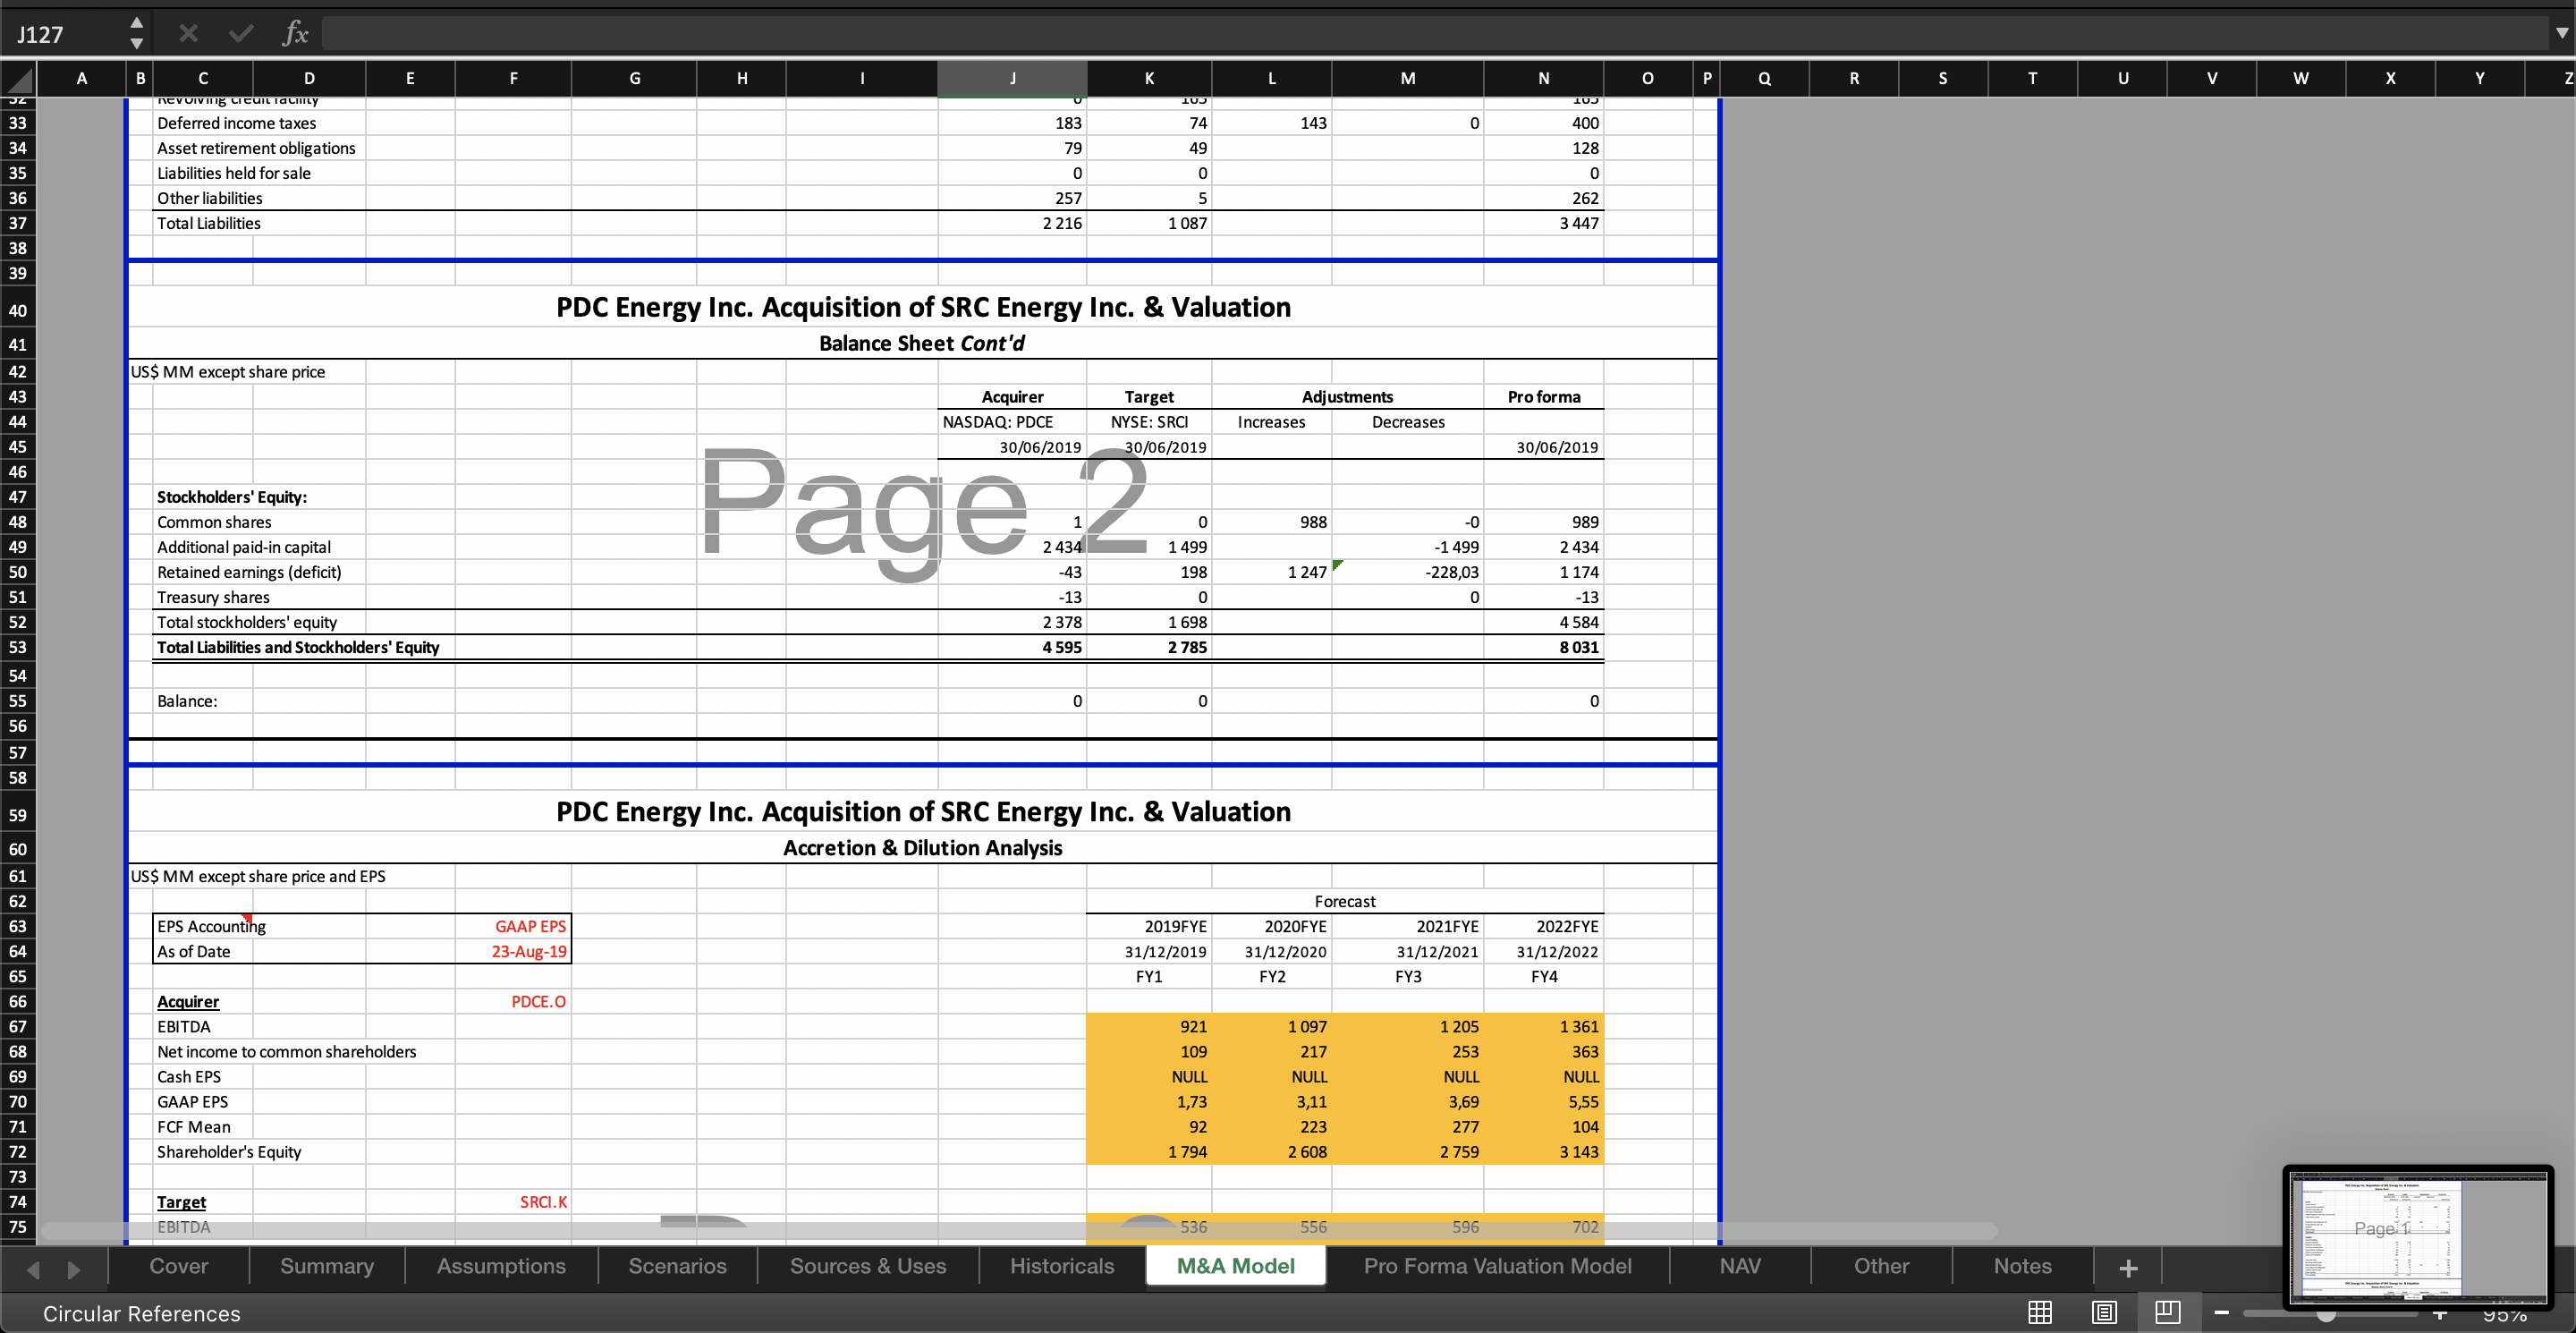Expand the formula bar with arrow
This screenshot has height=1333, width=2576.
coord(2561,33)
